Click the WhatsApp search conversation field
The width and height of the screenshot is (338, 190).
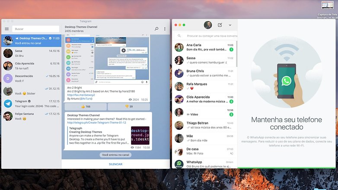205,36
